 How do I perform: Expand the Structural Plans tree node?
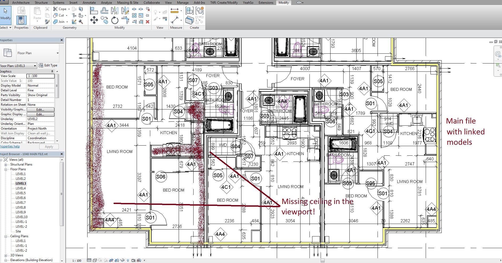point(6,164)
